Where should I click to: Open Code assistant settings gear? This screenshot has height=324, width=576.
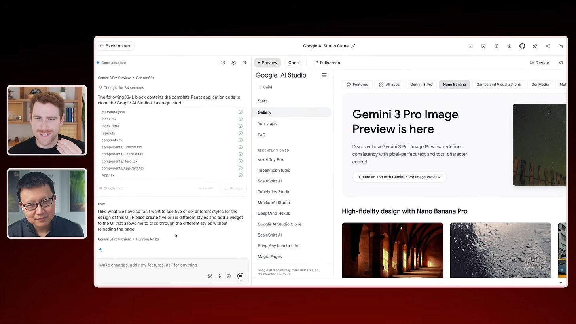pyautogui.click(x=234, y=63)
